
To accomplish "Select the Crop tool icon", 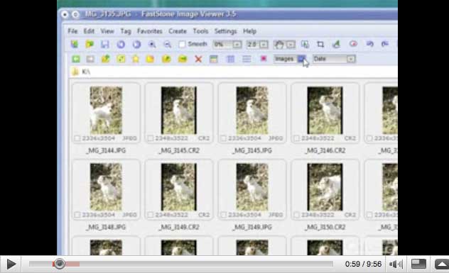I will (x=320, y=44).
